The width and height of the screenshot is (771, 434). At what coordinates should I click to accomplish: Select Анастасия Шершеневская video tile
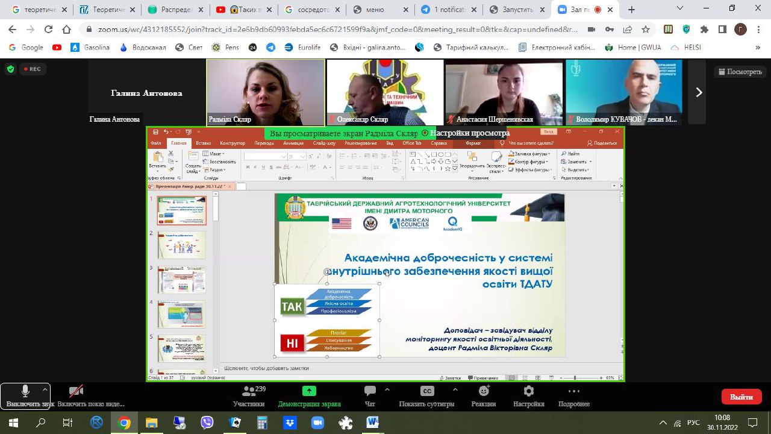[504, 92]
